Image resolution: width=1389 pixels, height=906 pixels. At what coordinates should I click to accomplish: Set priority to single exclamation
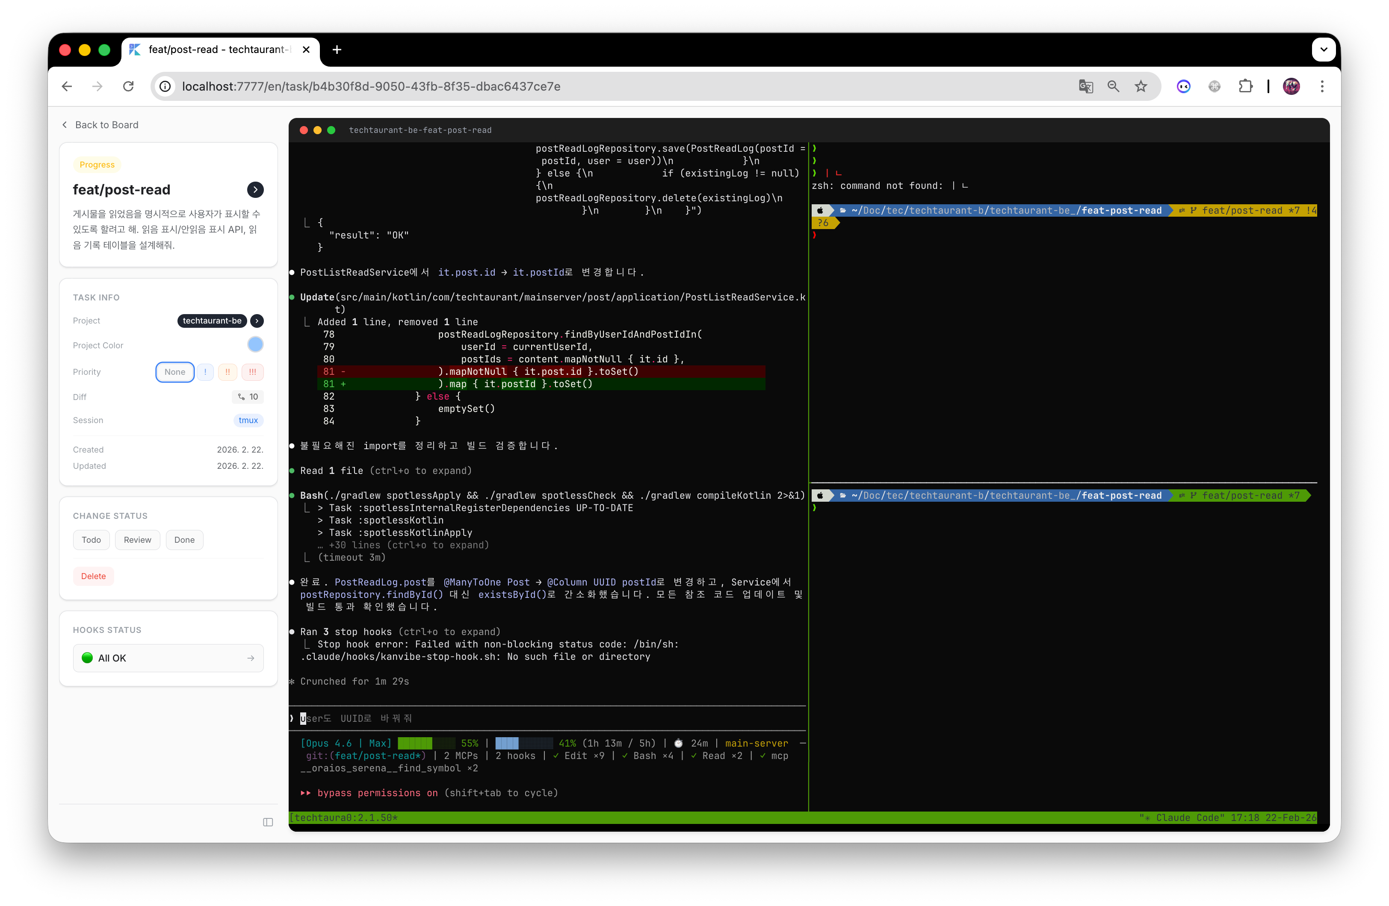(205, 372)
